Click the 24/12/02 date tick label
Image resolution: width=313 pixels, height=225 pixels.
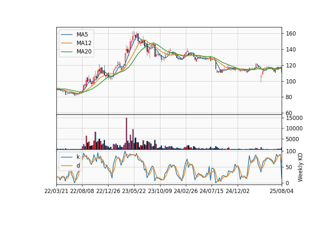(238, 191)
